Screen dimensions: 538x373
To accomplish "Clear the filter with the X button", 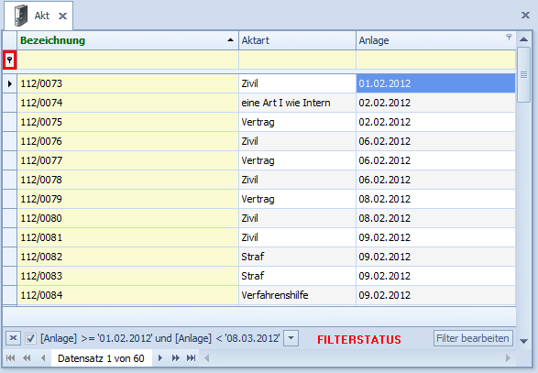I will point(14,338).
